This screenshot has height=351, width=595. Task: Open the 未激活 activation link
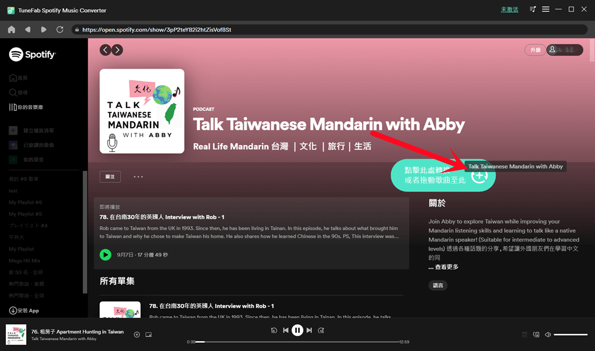(509, 10)
